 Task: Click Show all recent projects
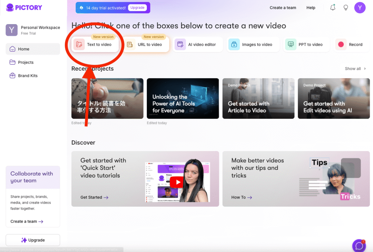(x=353, y=68)
